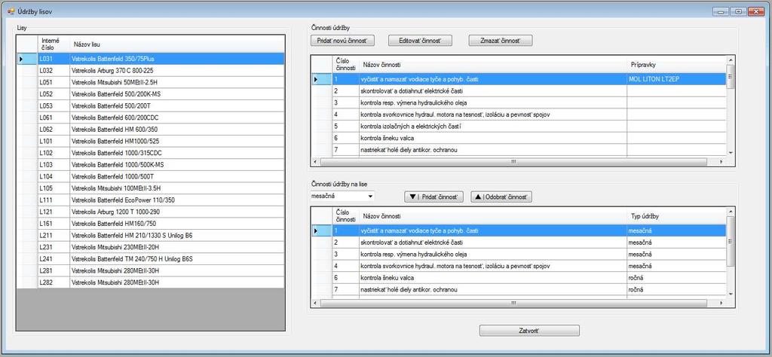This screenshot has width=772, height=357.
Task: Select press row L281 Mitsubishi 280MEtII-30H
Action: point(151,271)
